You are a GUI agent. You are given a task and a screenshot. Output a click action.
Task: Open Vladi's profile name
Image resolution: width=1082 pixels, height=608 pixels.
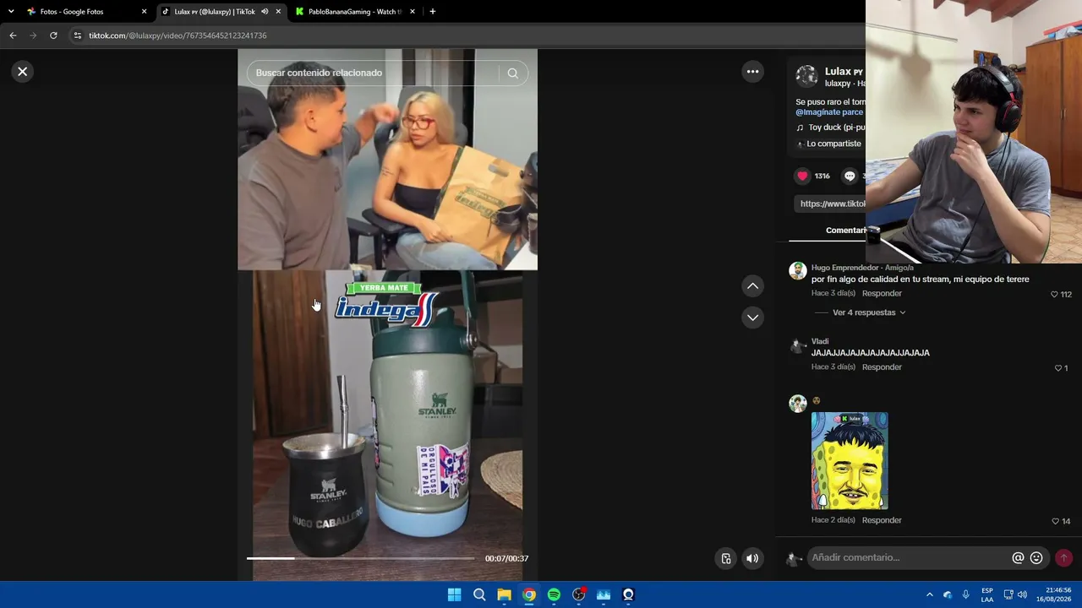point(820,341)
